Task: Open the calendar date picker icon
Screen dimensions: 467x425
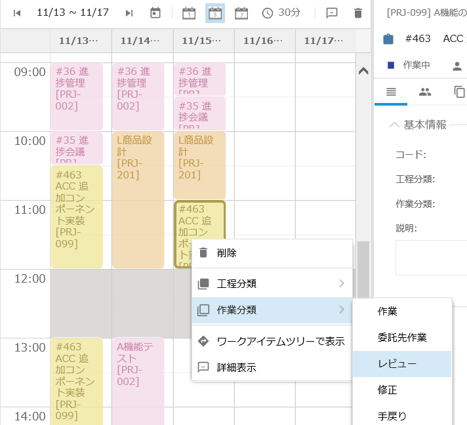Action: coord(155,13)
